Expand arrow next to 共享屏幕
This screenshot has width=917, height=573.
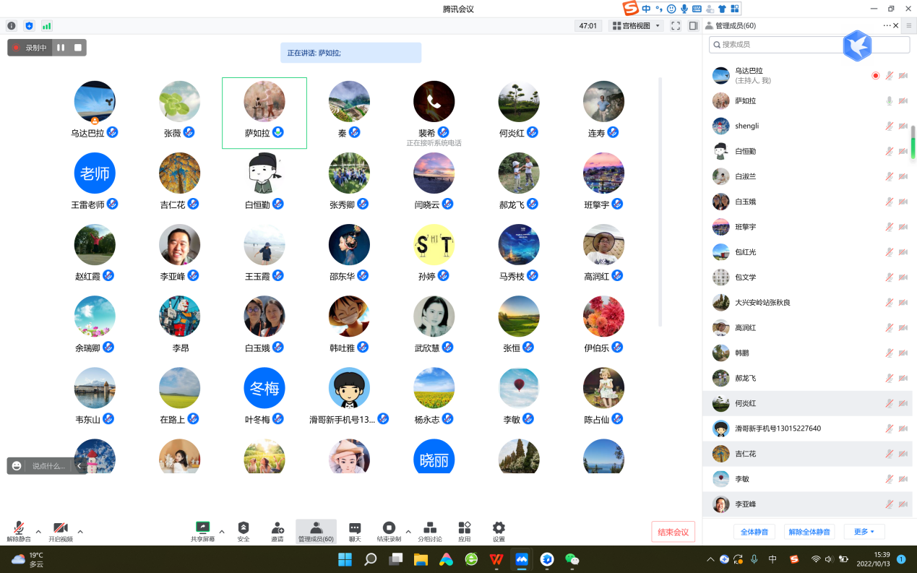[222, 531]
